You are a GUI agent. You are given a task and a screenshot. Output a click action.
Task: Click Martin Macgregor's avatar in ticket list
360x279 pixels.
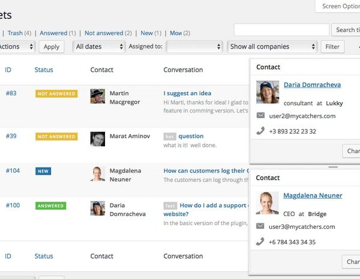tap(98, 96)
